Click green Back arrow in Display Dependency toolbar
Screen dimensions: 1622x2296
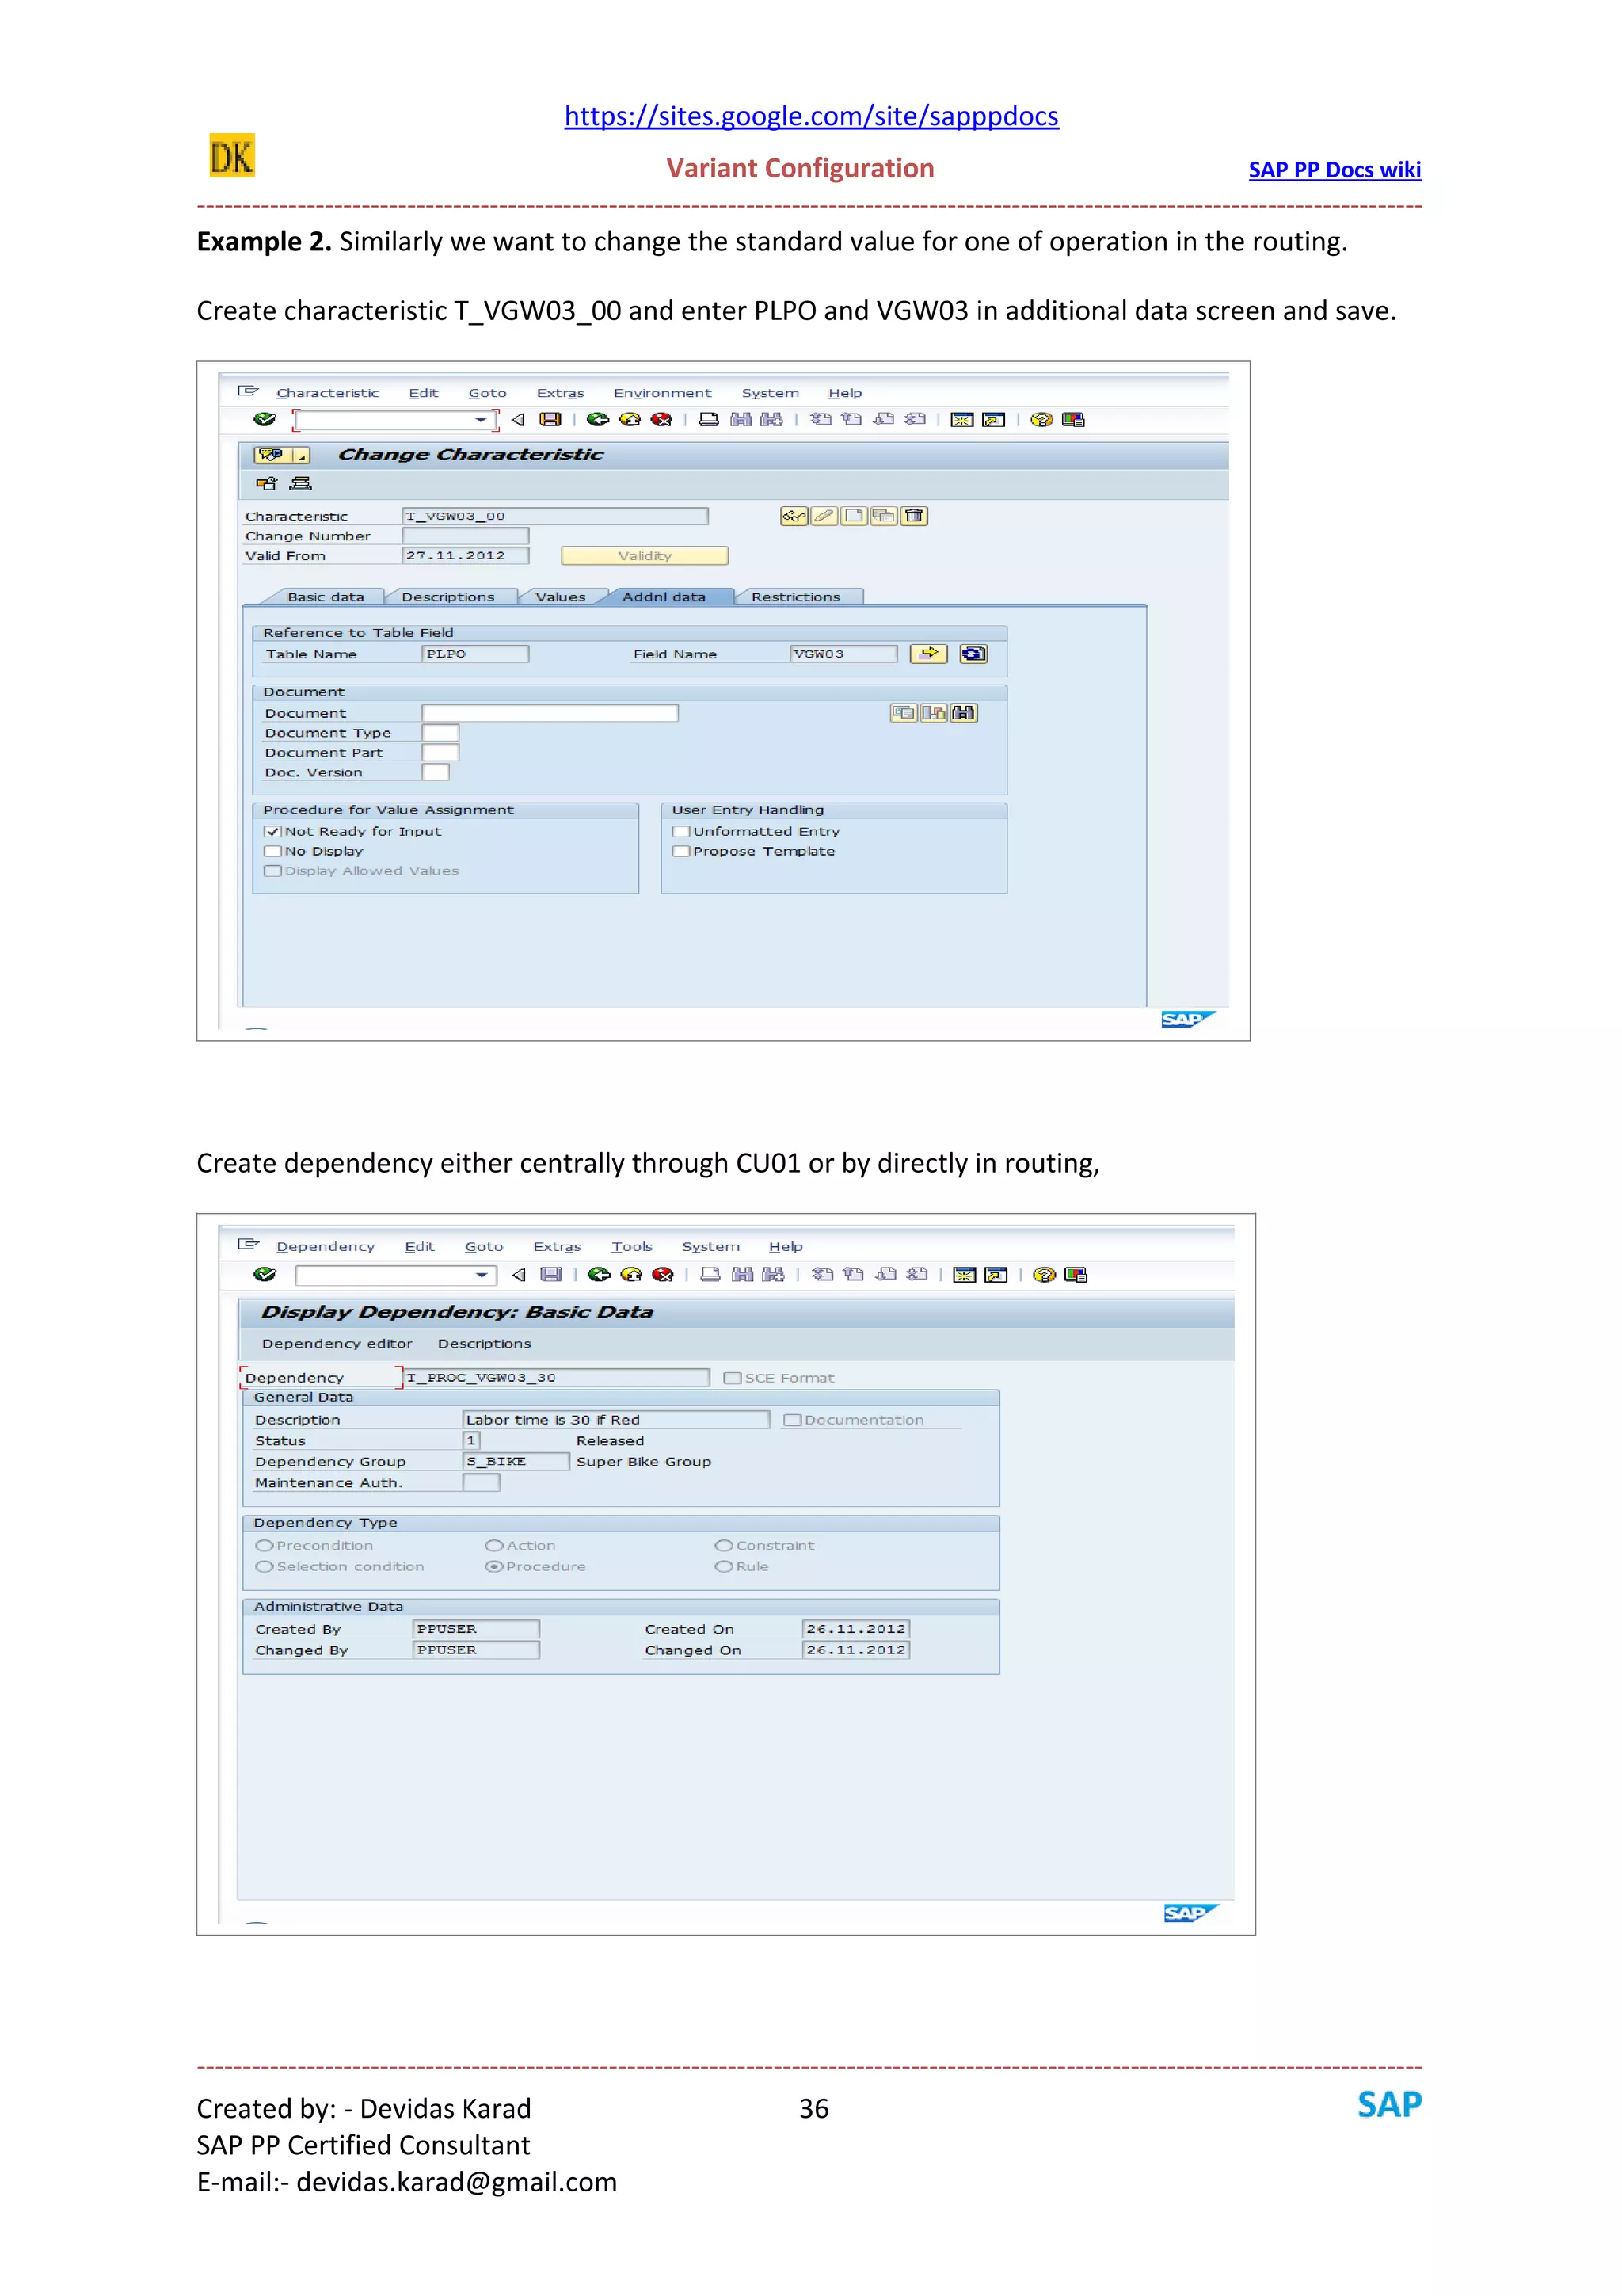coord(599,1274)
